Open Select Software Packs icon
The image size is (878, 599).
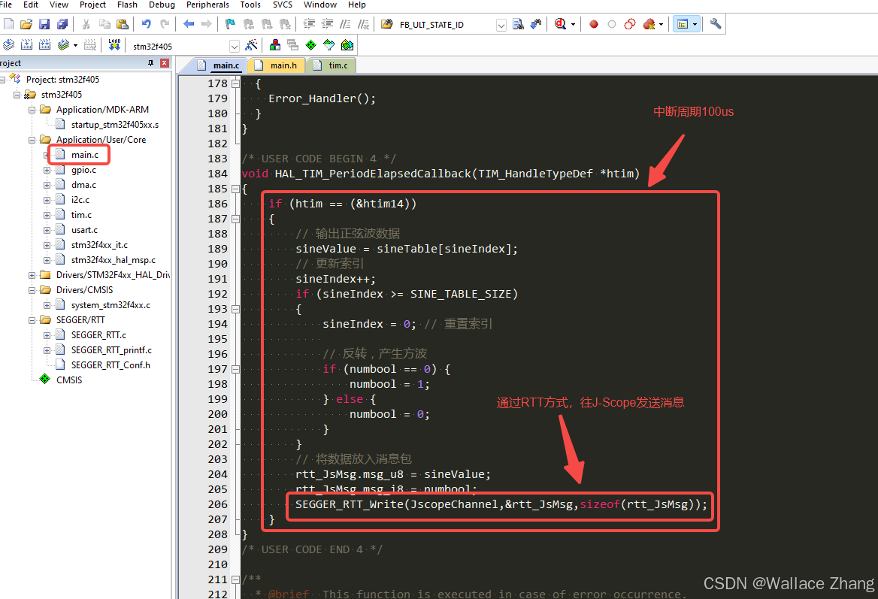click(x=328, y=45)
